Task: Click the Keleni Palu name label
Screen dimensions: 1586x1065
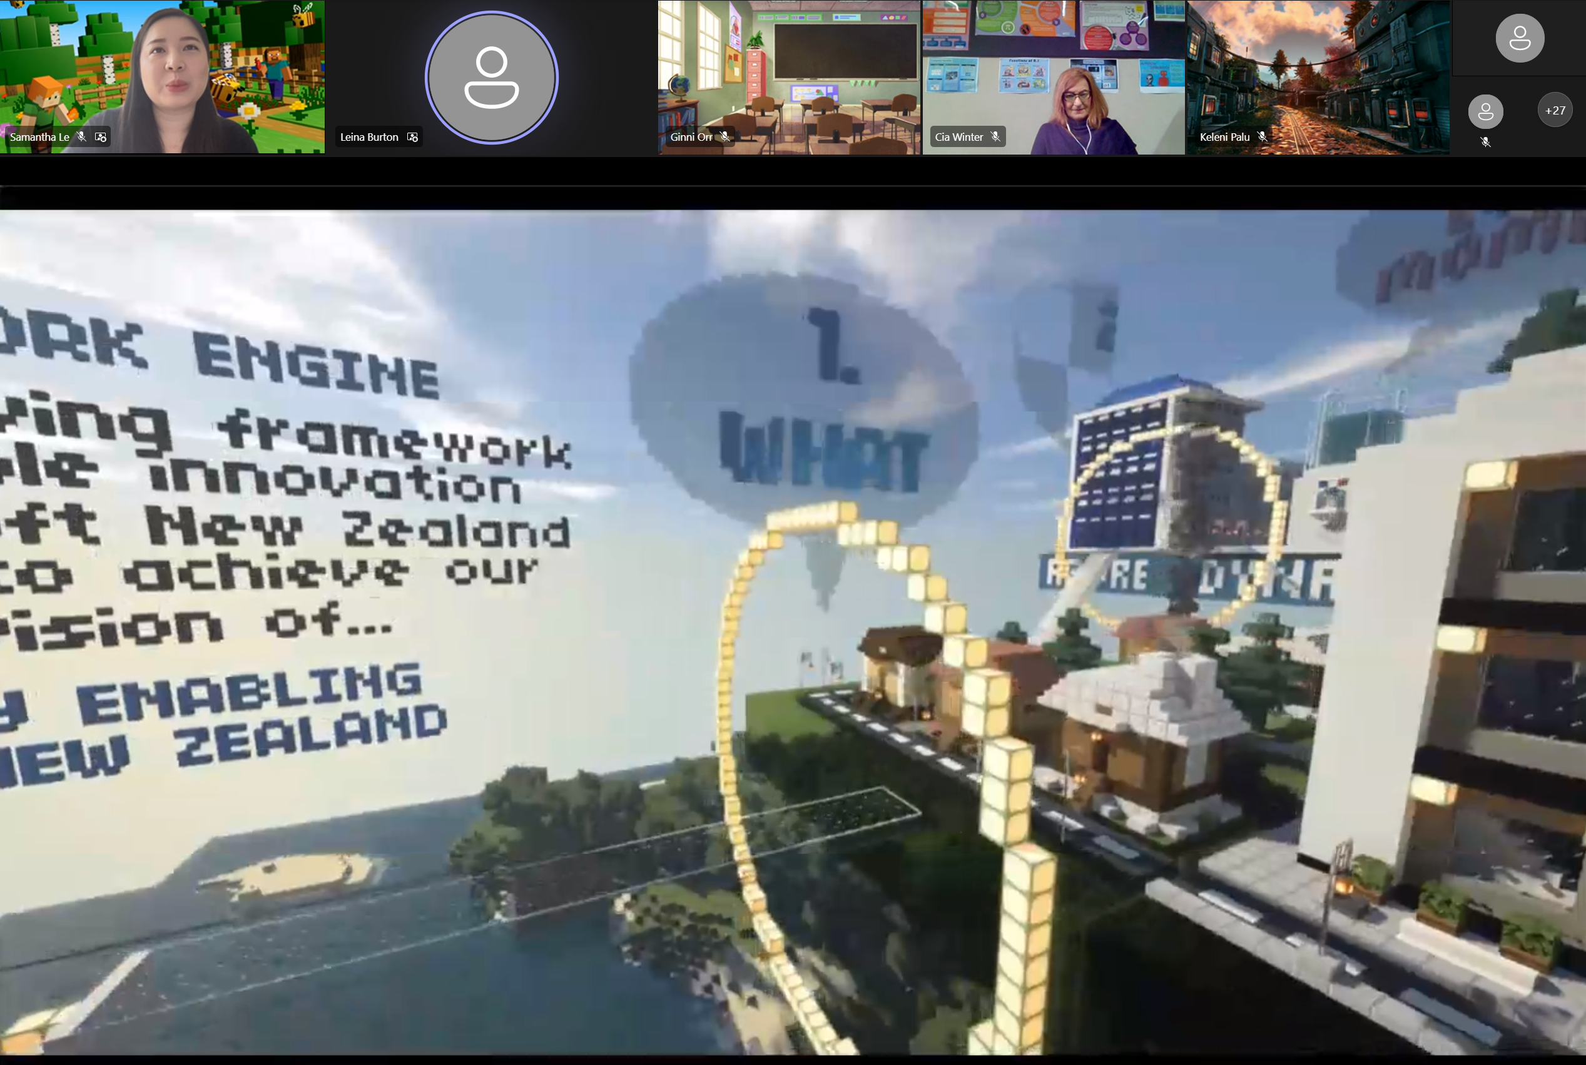Action: point(1224,136)
